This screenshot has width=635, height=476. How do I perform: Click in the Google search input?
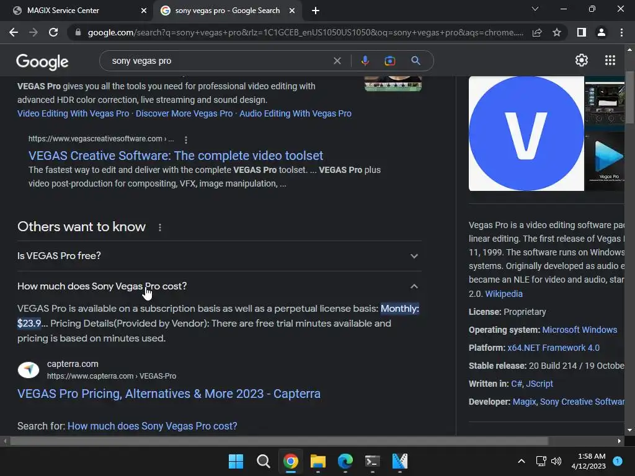[x=219, y=61]
